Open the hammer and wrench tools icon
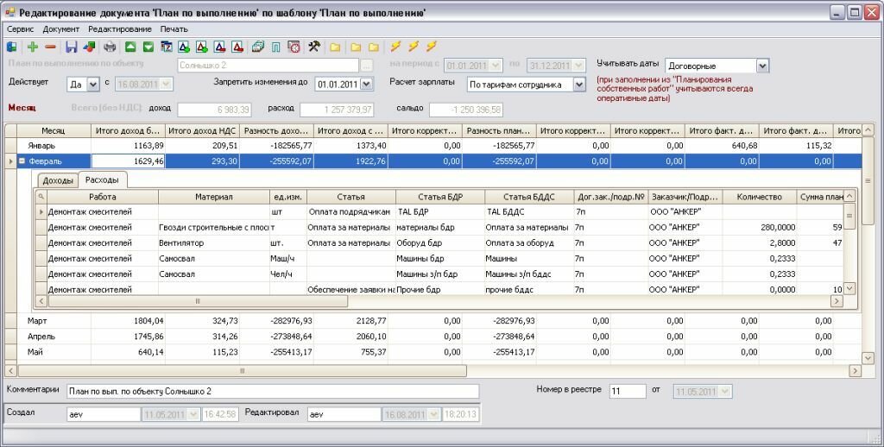884x447 pixels. click(x=314, y=47)
